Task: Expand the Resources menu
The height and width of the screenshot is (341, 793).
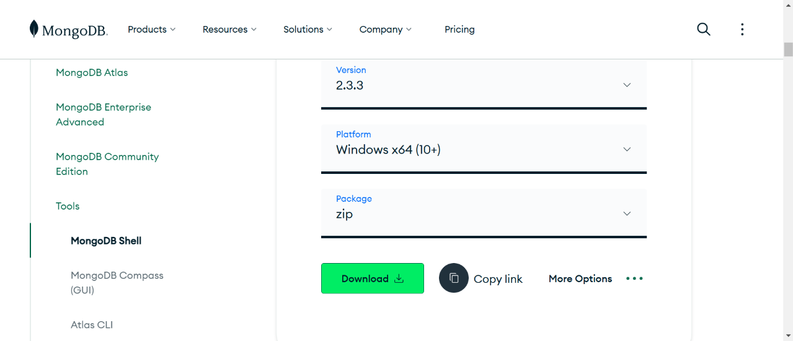Action: coord(229,29)
